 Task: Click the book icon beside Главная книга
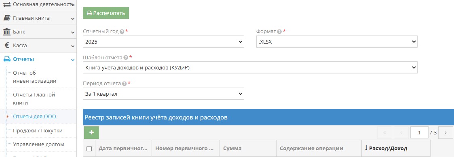[x=6, y=18]
